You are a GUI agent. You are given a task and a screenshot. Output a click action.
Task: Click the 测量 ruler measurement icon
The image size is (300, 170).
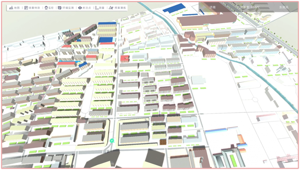[x=97, y=8]
